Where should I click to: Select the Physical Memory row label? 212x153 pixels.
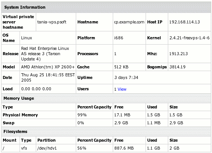coord(20,115)
